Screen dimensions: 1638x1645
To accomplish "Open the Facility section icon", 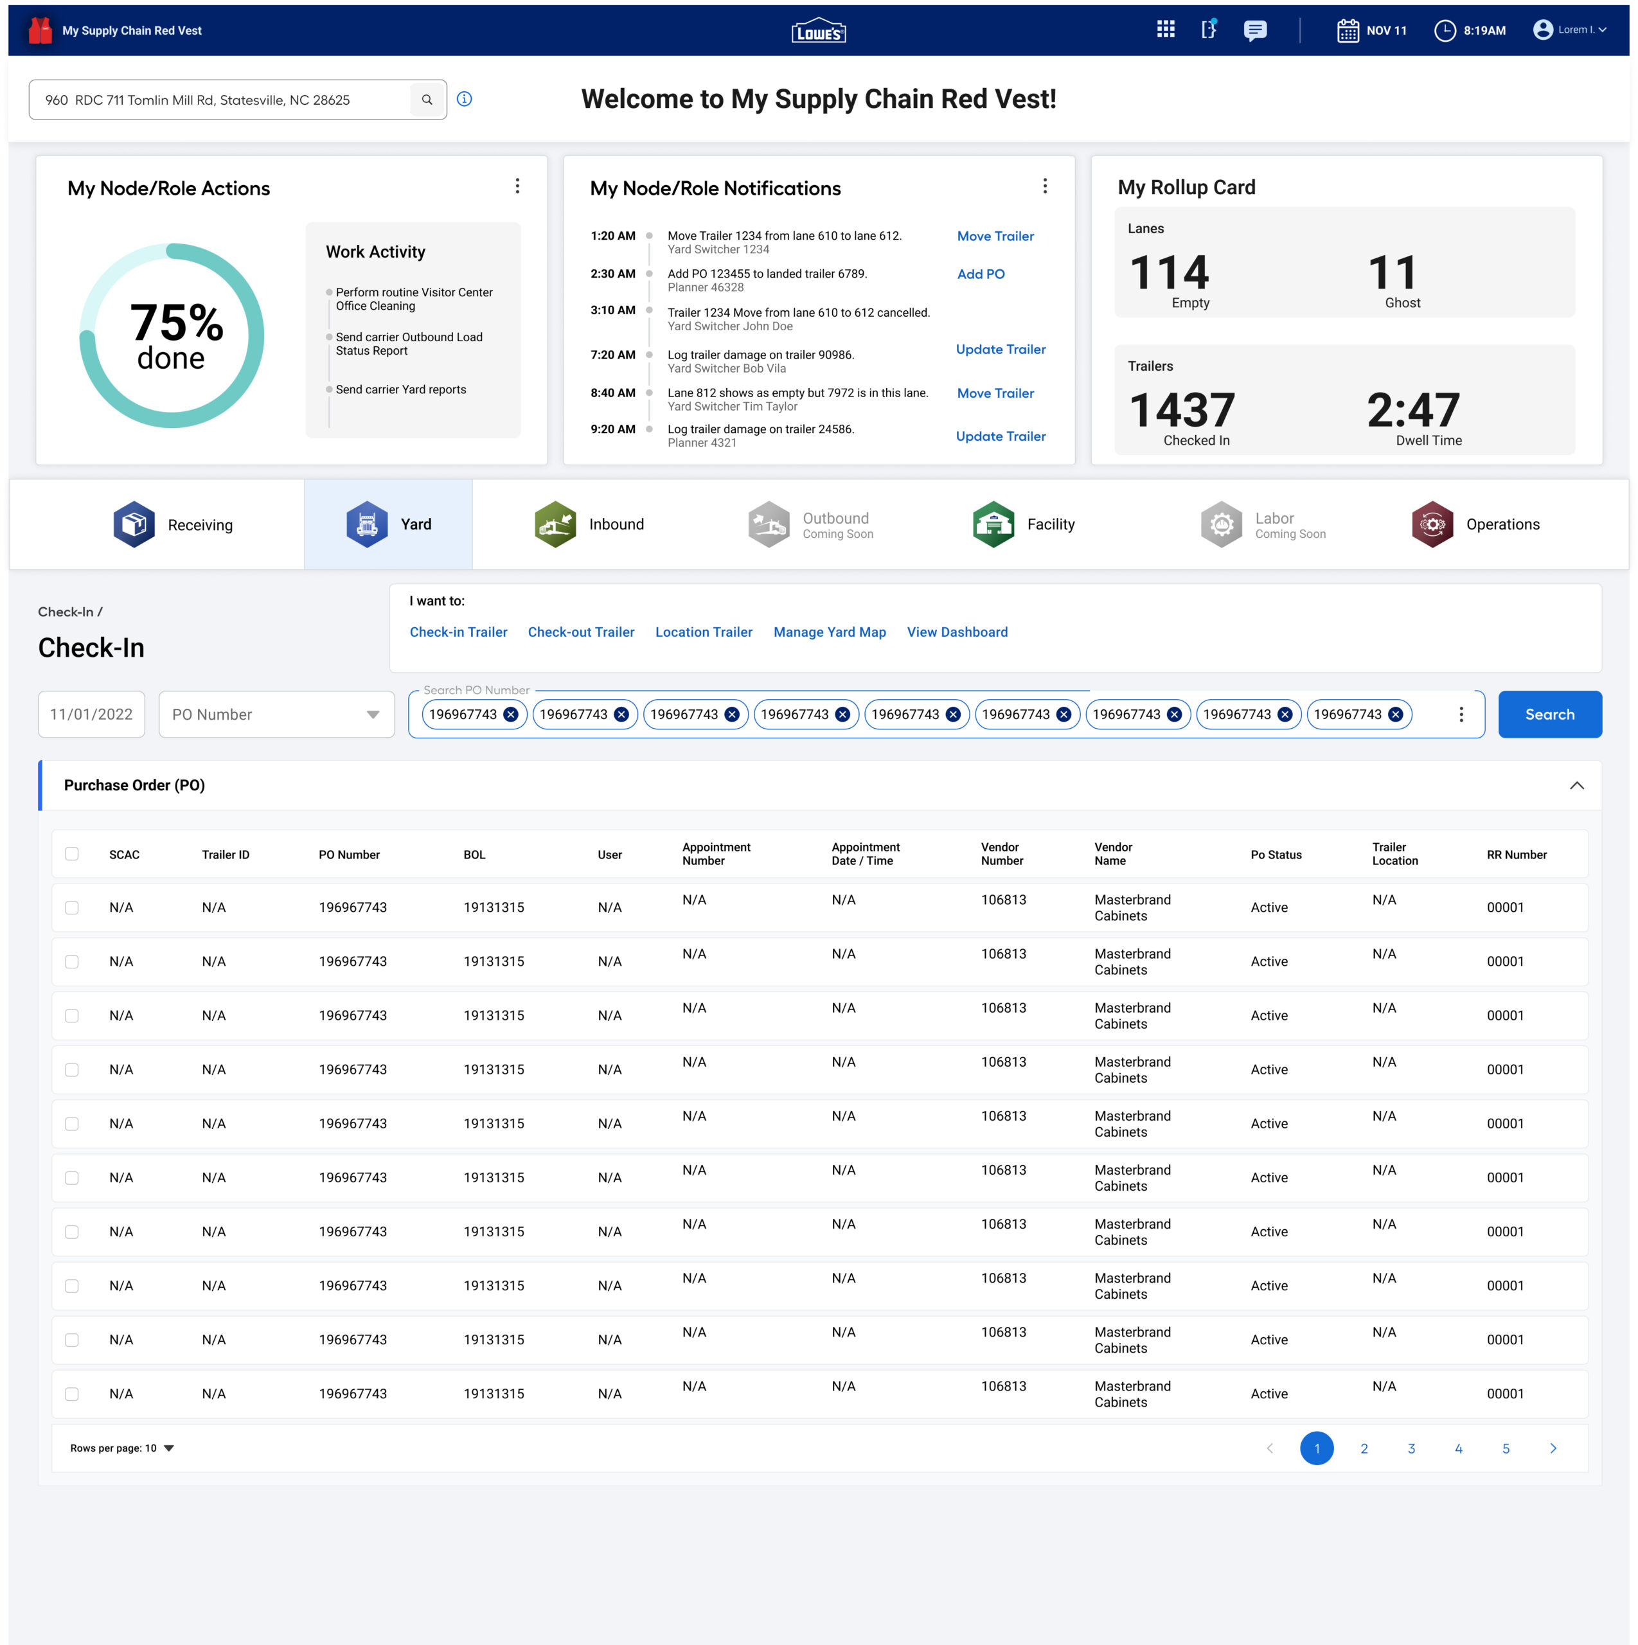I will point(993,524).
